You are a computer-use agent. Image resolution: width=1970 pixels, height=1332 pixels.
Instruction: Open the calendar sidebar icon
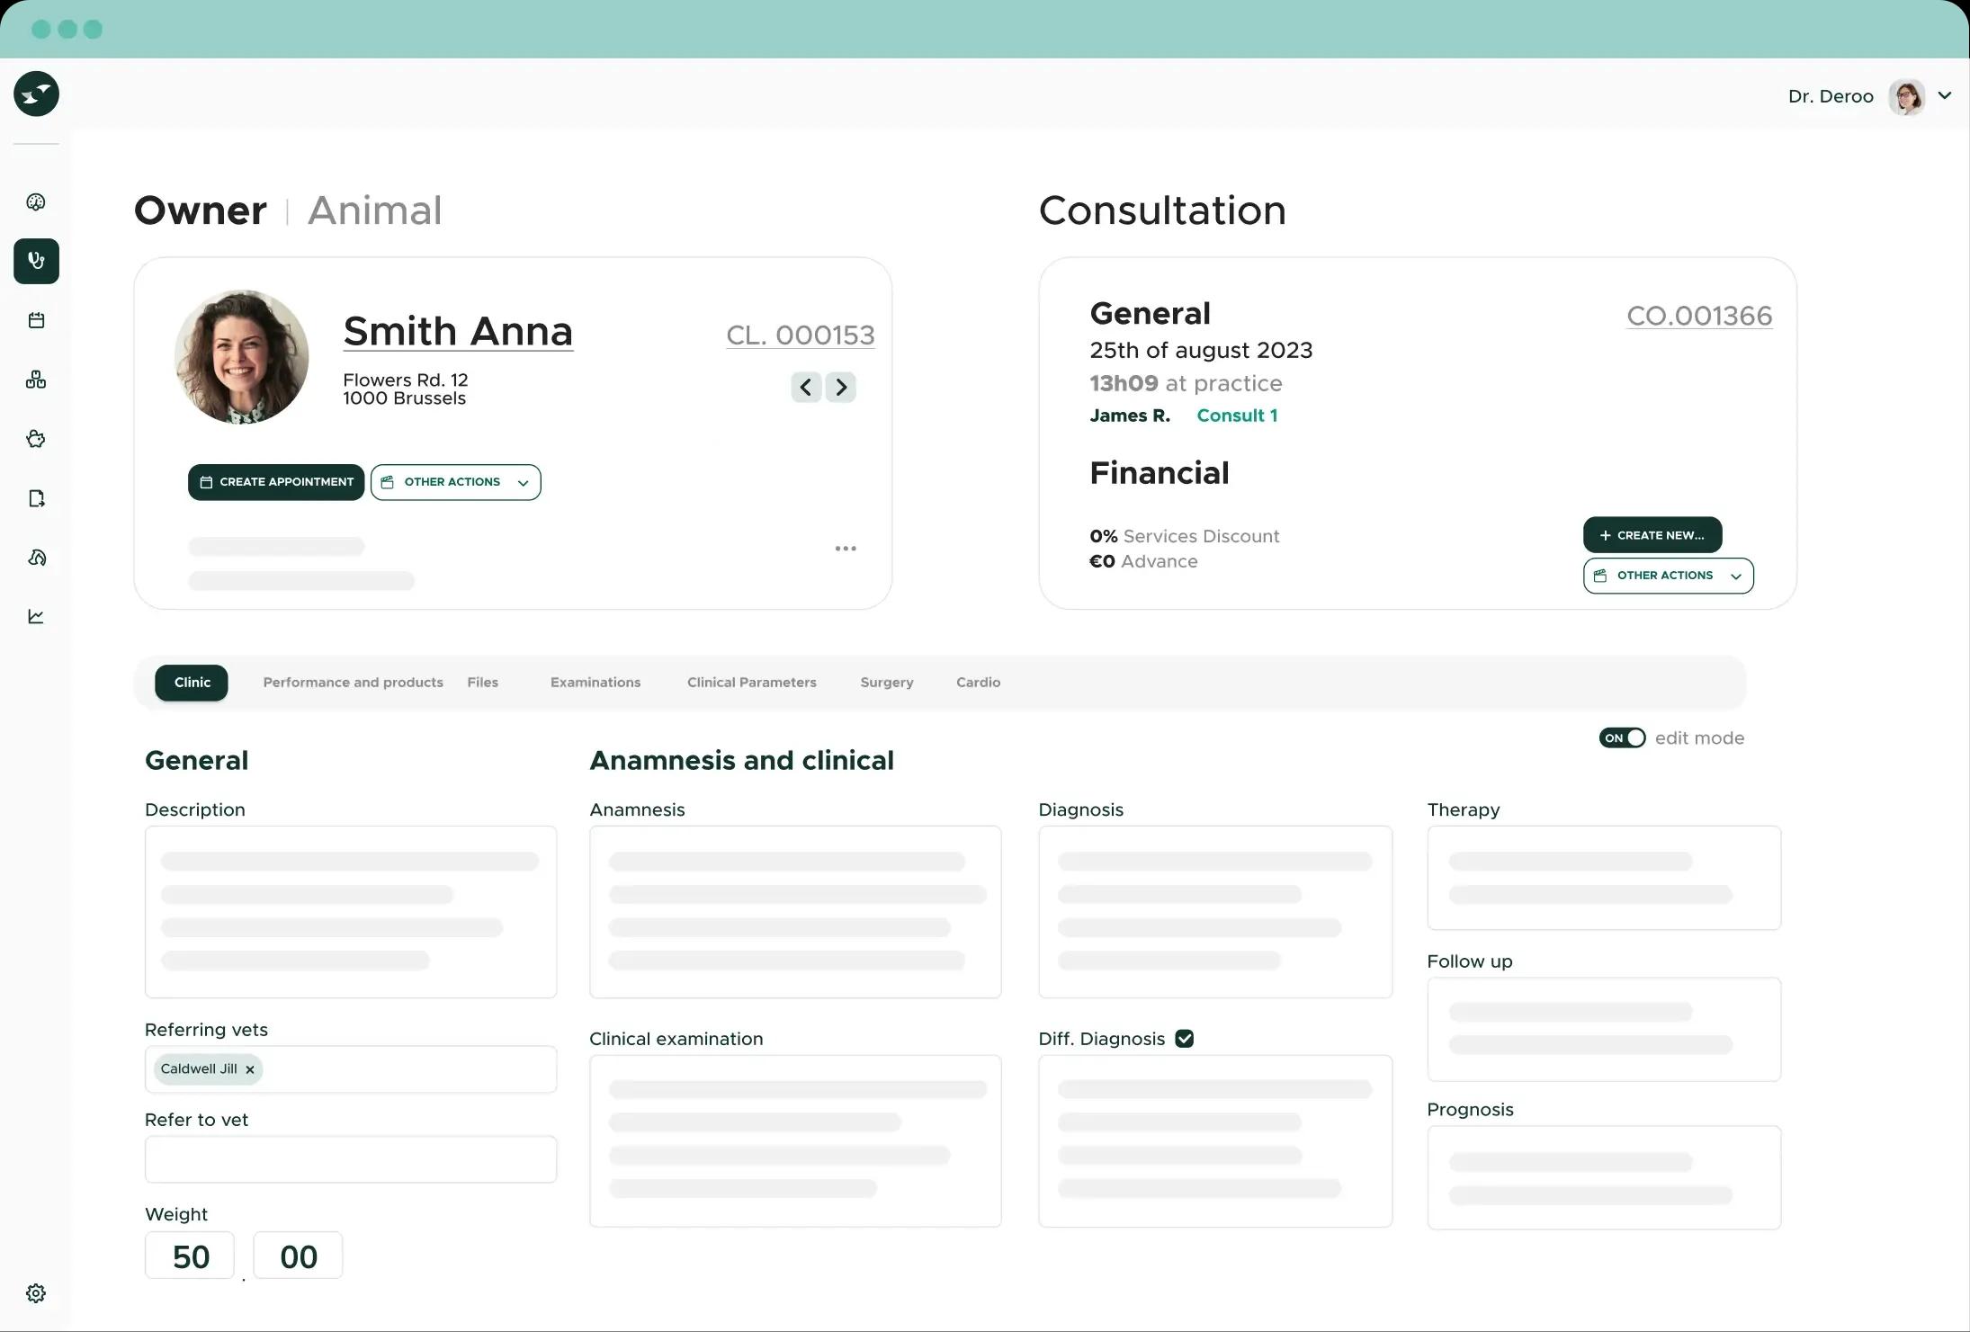pyautogui.click(x=36, y=320)
